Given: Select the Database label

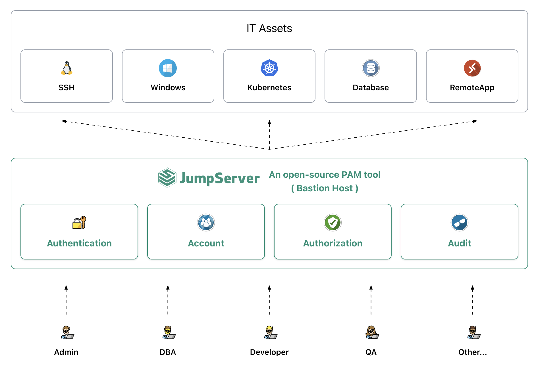Looking at the screenshot, I should (x=371, y=87).
